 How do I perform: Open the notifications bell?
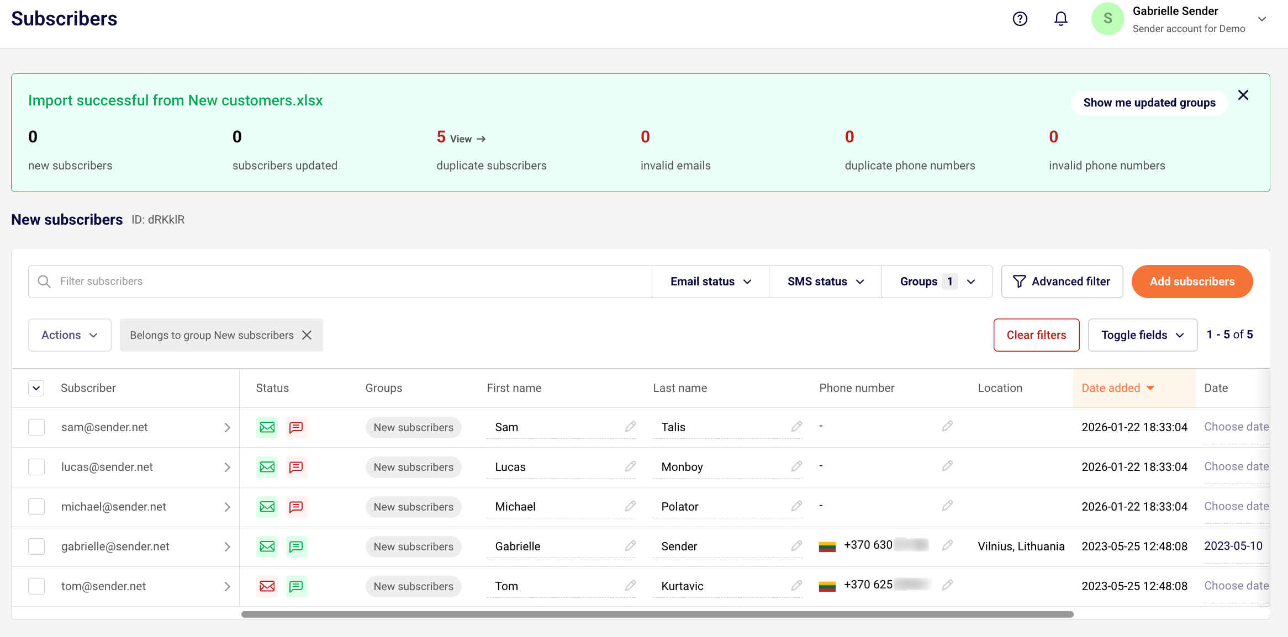click(x=1060, y=19)
